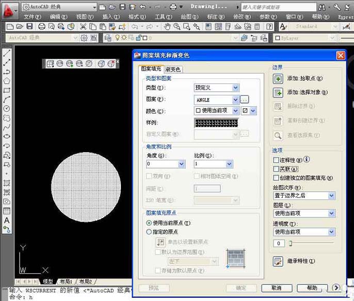The width and height of the screenshot is (354, 301).
Task: Click the transparency slider handle
Action: (x=291, y=243)
